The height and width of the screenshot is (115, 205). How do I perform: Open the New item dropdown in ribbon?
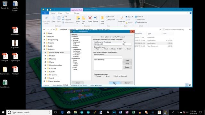click(x=111, y=17)
